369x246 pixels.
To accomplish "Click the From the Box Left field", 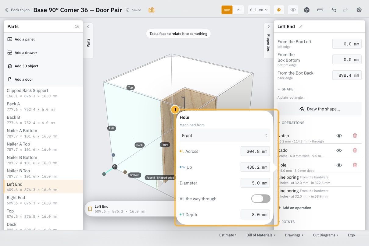I will tap(347, 44).
